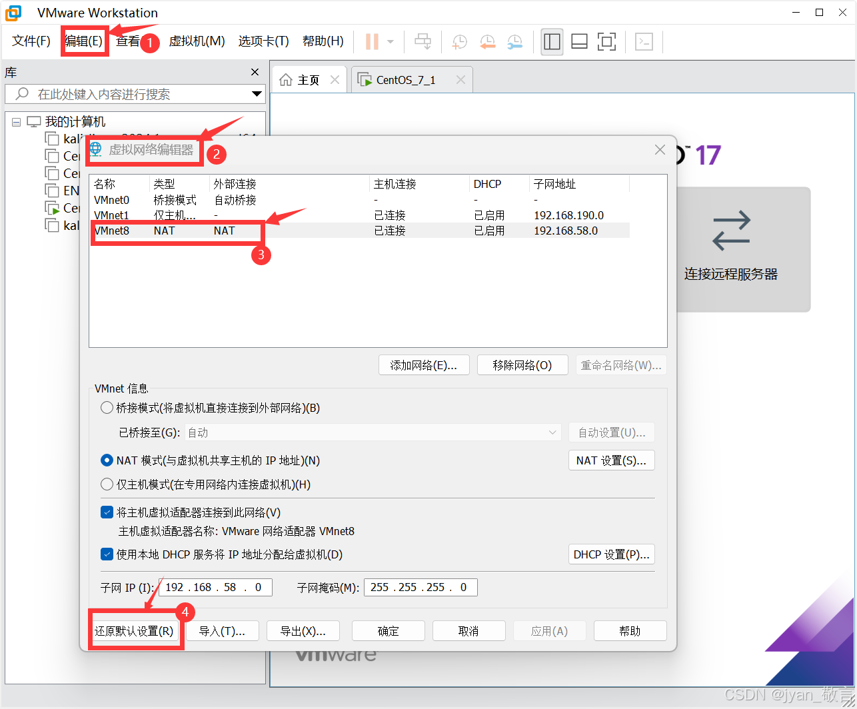Click the 192.168.190.0 subnet cell
Viewport: 857px width, 709px height.
[568, 215]
